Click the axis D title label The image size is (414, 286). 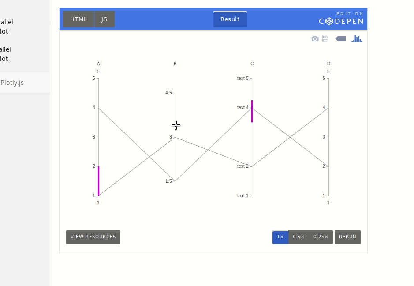click(x=328, y=64)
